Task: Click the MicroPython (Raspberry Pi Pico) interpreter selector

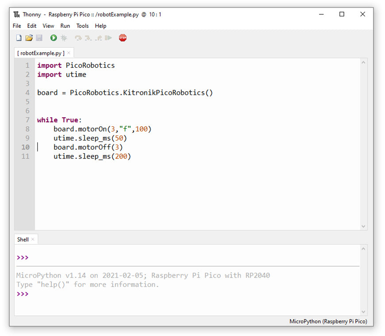Action: [x=328, y=321]
